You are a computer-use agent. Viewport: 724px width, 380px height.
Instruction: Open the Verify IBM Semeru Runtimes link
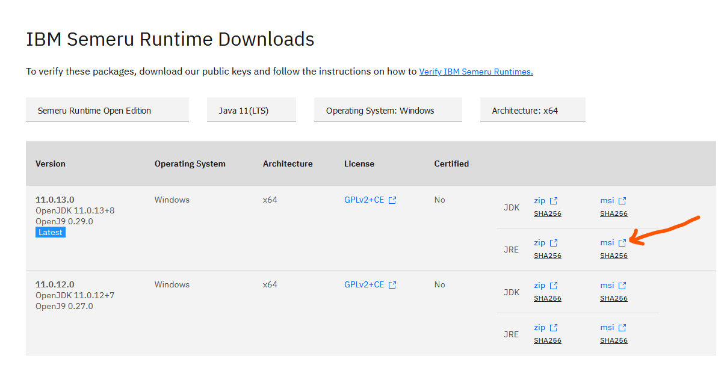(x=475, y=72)
